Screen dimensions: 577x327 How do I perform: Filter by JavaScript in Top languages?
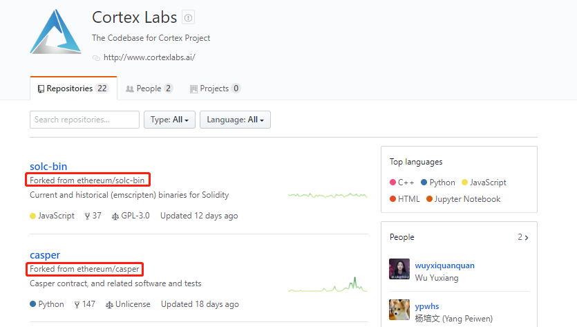click(484, 183)
